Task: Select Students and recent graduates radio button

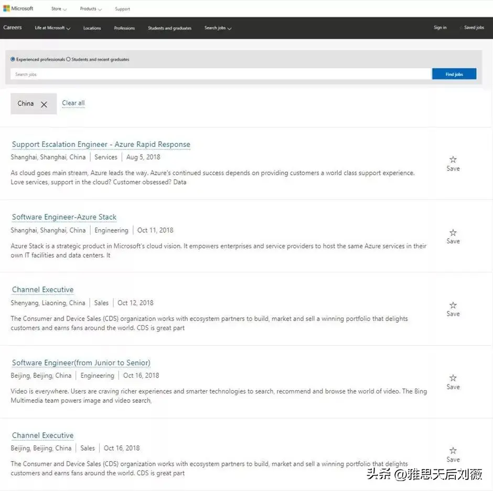Action: [x=68, y=59]
